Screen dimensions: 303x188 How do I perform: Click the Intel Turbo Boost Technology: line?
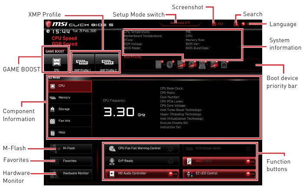pyautogui.click(x=181, y=110)
